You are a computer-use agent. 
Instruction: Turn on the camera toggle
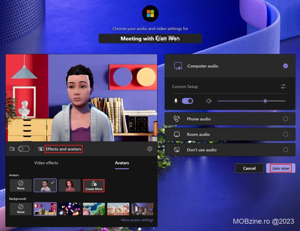click(24, 149)
